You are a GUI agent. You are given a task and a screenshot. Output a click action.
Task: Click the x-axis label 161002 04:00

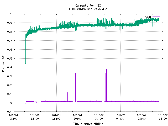click(x=120, y=117)
